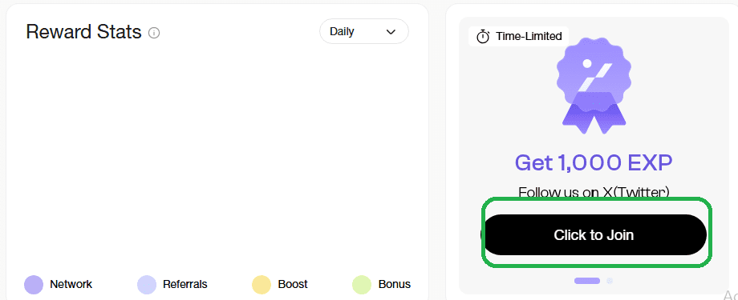Viewport: 738px width, 300px height.
Task: Toggle the Network series purple circle
Action: (x=34, y=285)
